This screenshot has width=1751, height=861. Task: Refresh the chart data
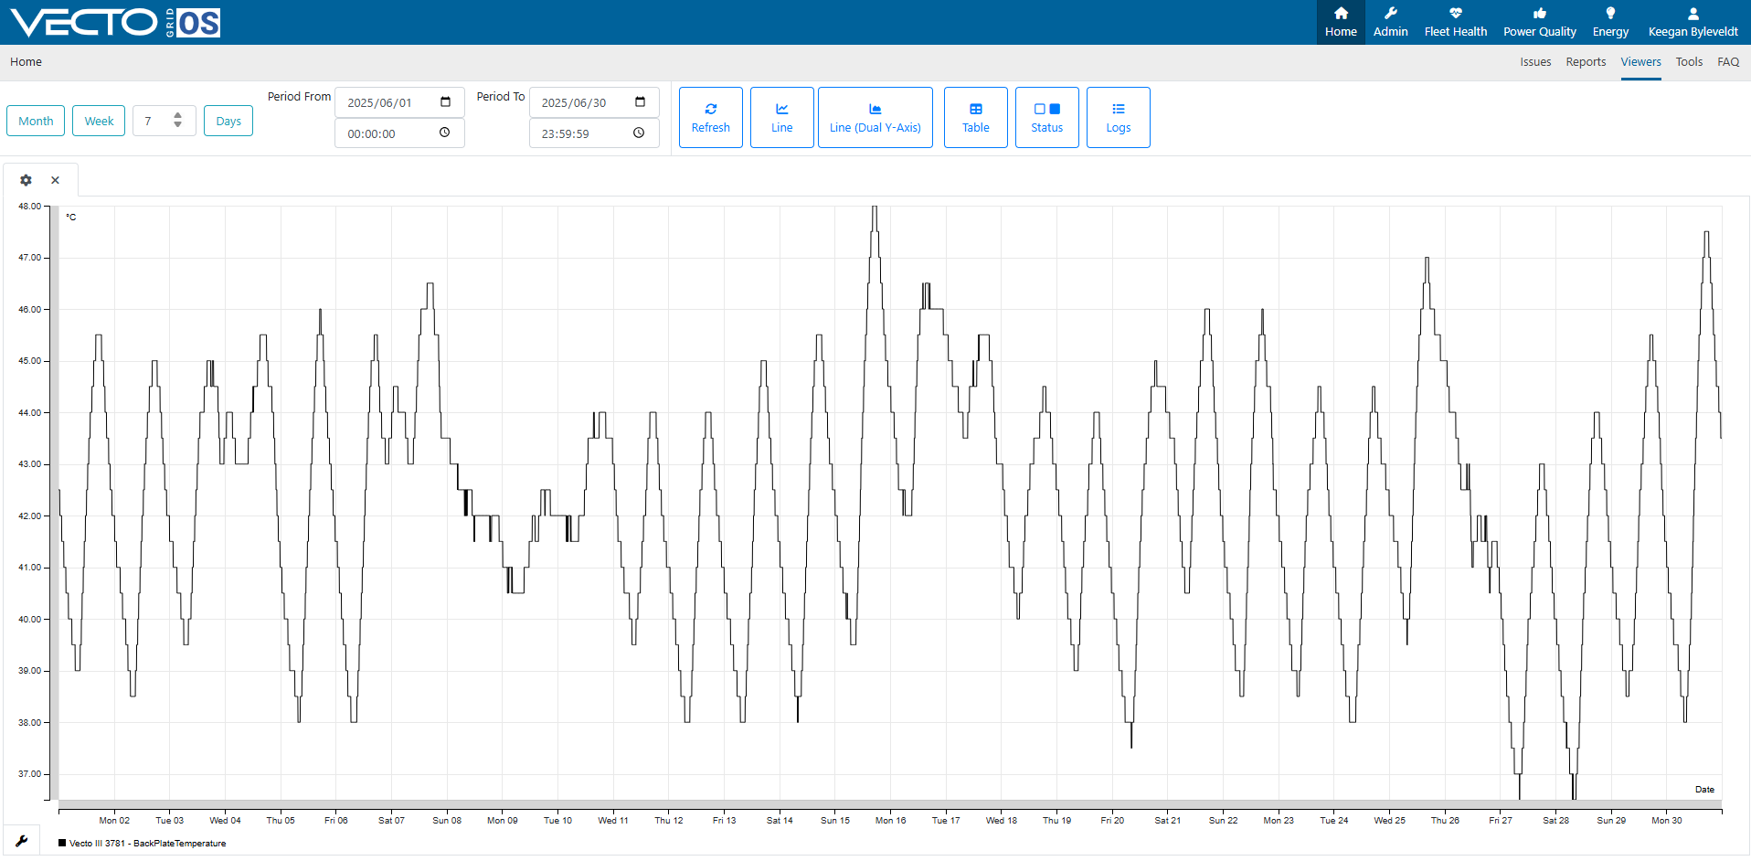click(x=711, y=117)
